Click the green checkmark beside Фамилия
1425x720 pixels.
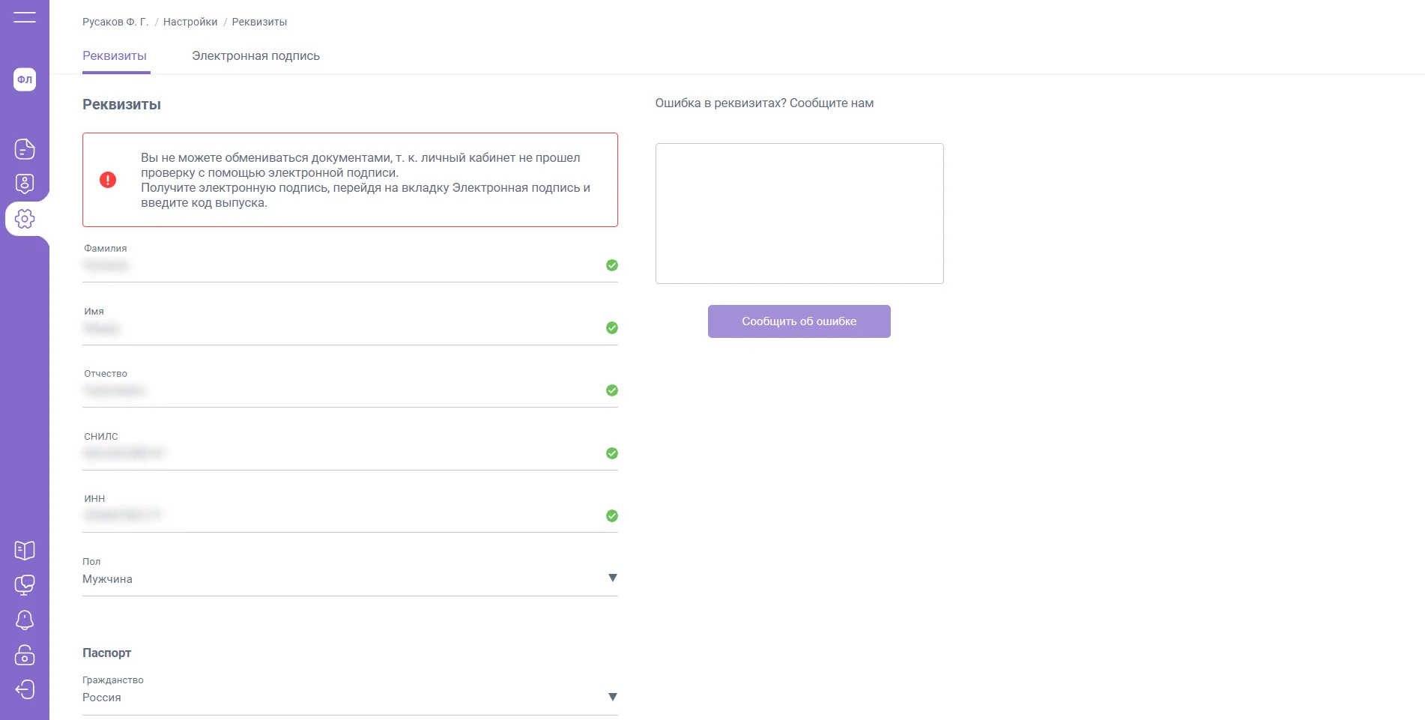pos(612,265)
